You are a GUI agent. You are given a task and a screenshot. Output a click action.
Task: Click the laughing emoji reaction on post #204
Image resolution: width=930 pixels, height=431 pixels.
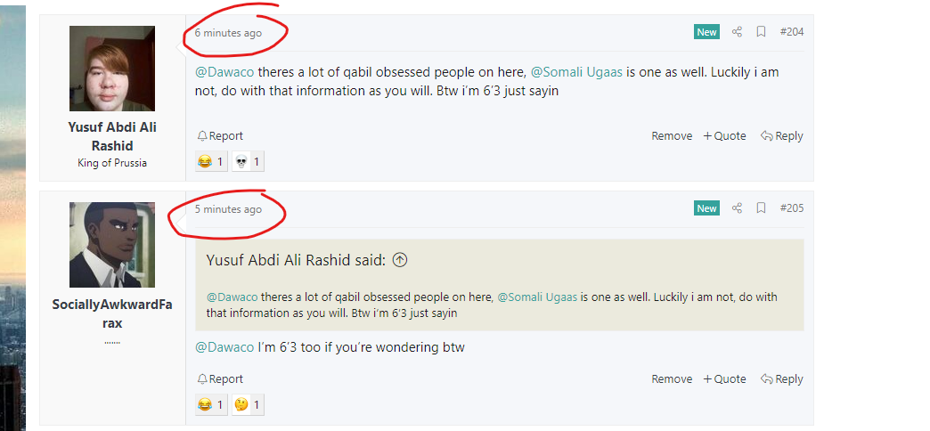click(x=211, y=161)
